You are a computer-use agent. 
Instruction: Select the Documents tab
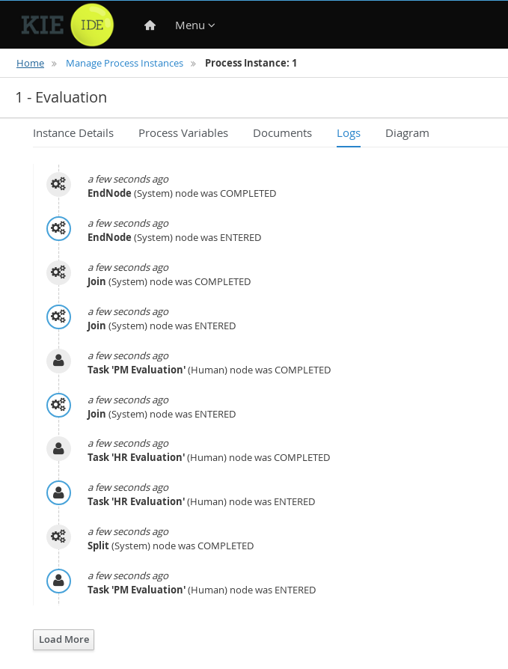click(282, 133)
